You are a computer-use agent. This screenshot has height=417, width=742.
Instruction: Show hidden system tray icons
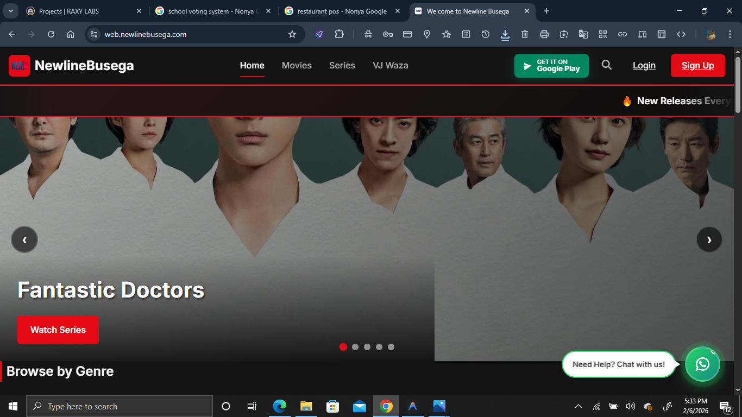(578, 406)
